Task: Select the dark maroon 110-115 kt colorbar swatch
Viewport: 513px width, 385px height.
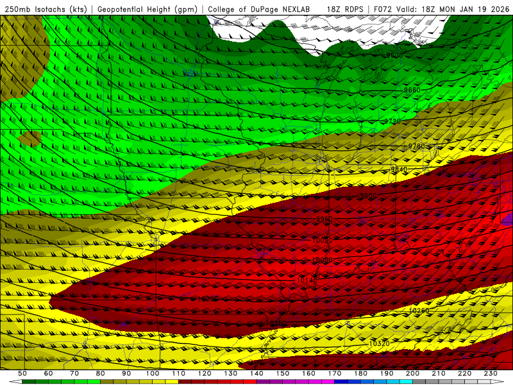Action: (185, 382)
